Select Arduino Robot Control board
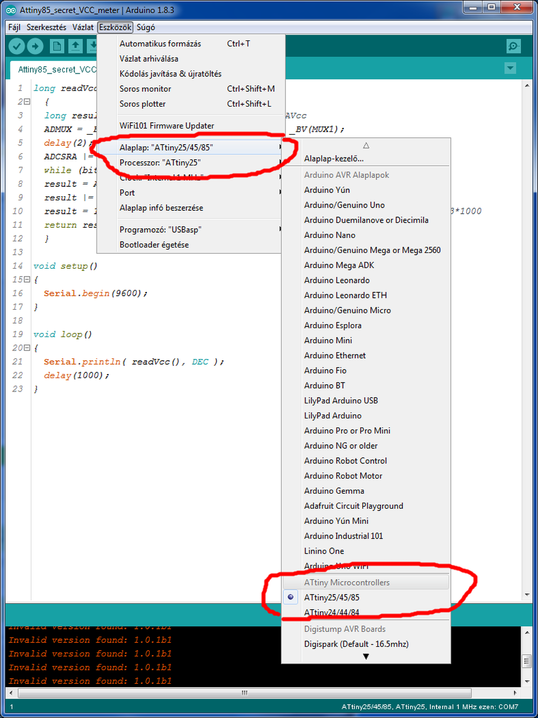Image resolution: width=538 pixels, height=718 pixels. pos(366,461)
